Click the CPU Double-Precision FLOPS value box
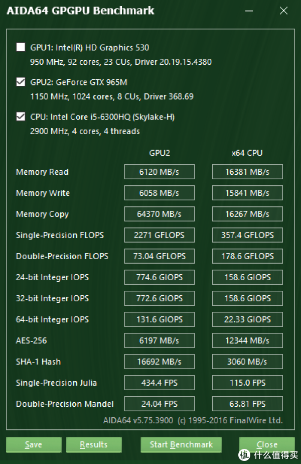 [247, 256]
